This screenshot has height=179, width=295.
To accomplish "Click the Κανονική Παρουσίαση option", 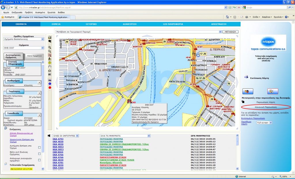I will 266,107.
